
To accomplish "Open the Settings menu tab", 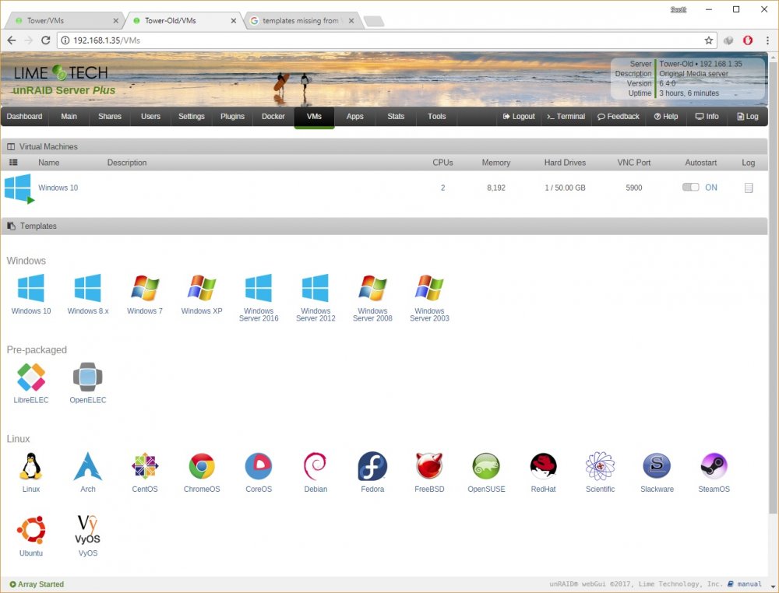I will pos(192,117).
